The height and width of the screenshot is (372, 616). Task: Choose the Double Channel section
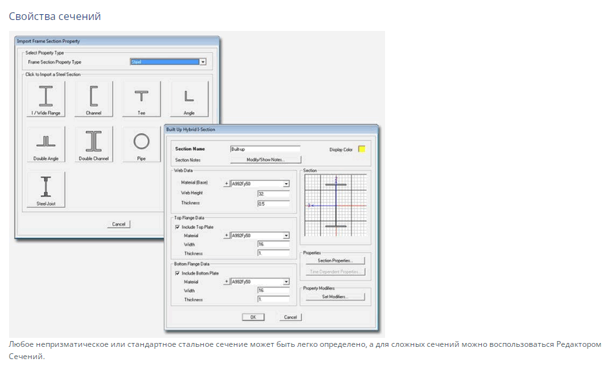94,144
